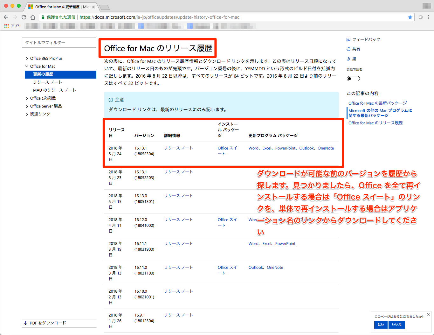434x335 pixels.
Task: Switch to 黒 dark theme moon icon
Action: tap(348, 59)
